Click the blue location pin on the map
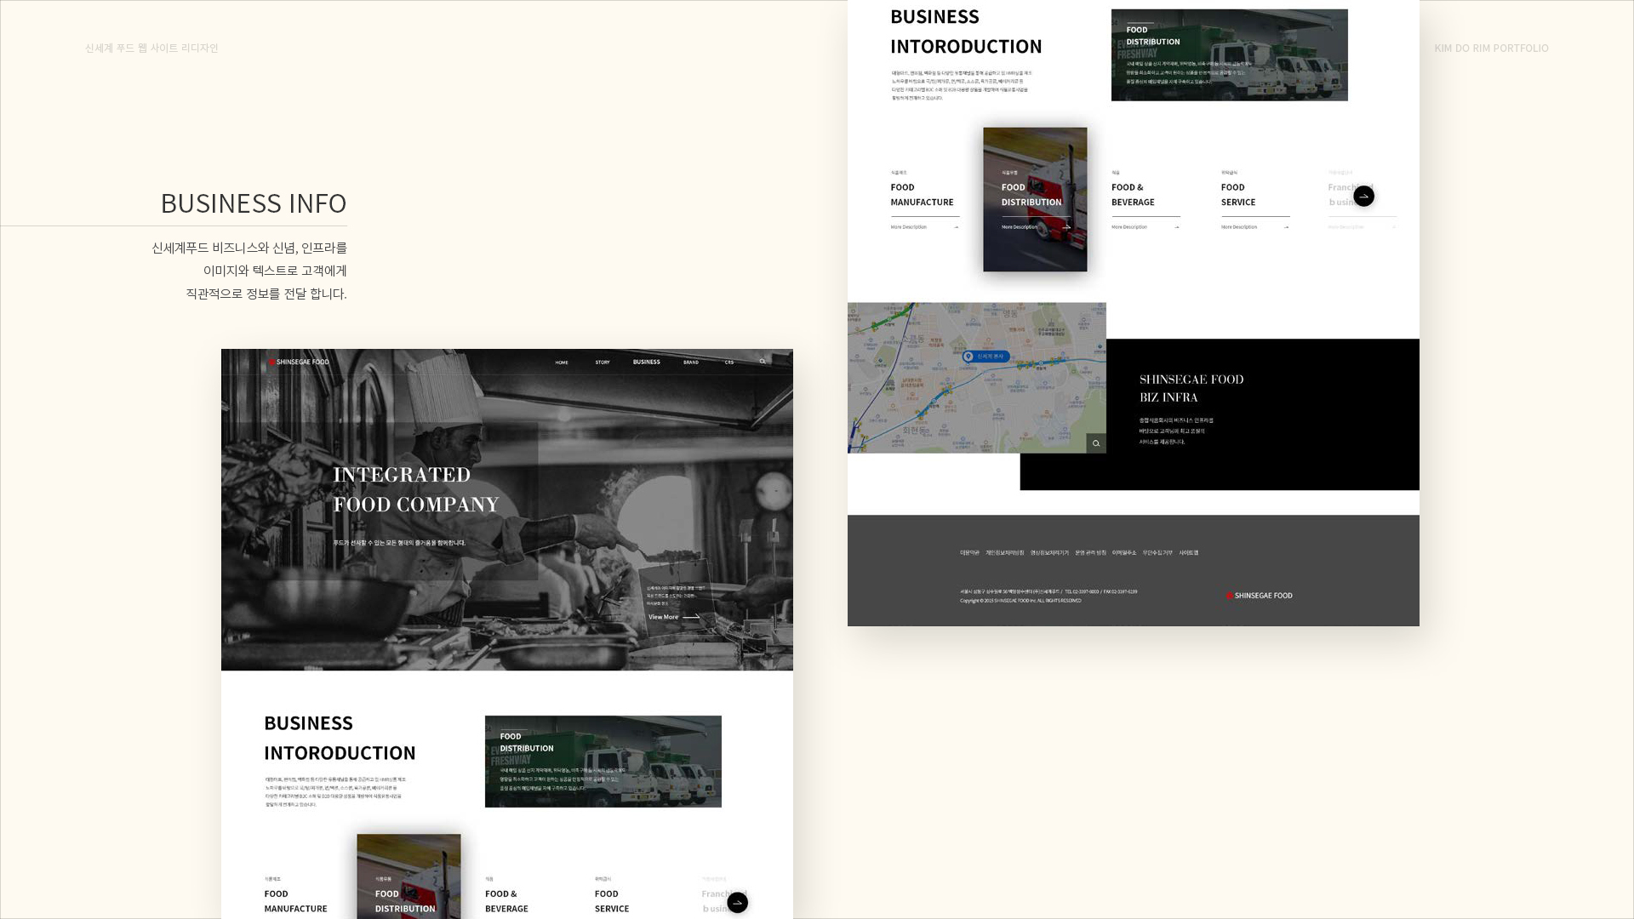 pos(968,357)
